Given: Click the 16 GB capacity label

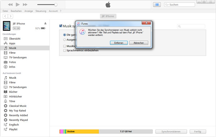Looking at the screenshot, I should (x=17, y=28).
